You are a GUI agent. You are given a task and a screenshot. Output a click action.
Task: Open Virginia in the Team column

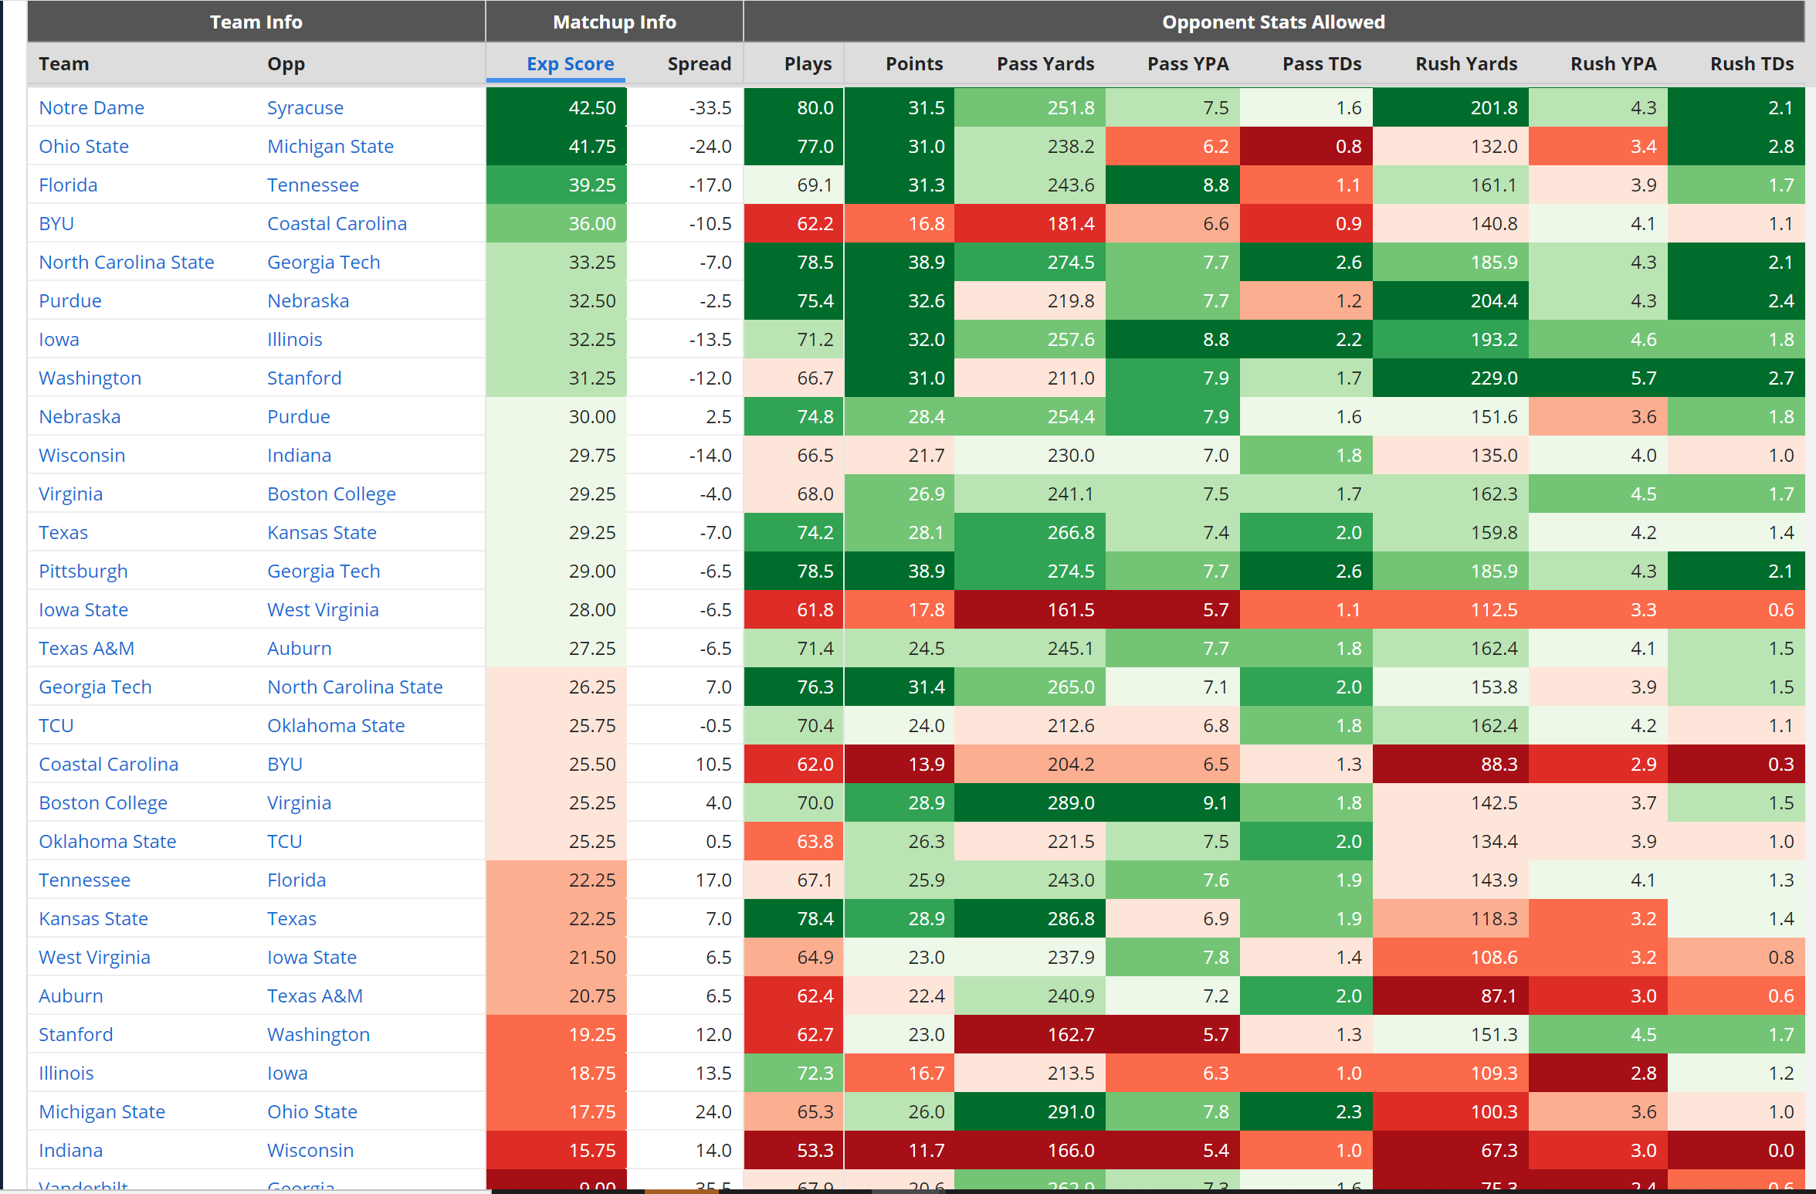(x=70, y=494)
